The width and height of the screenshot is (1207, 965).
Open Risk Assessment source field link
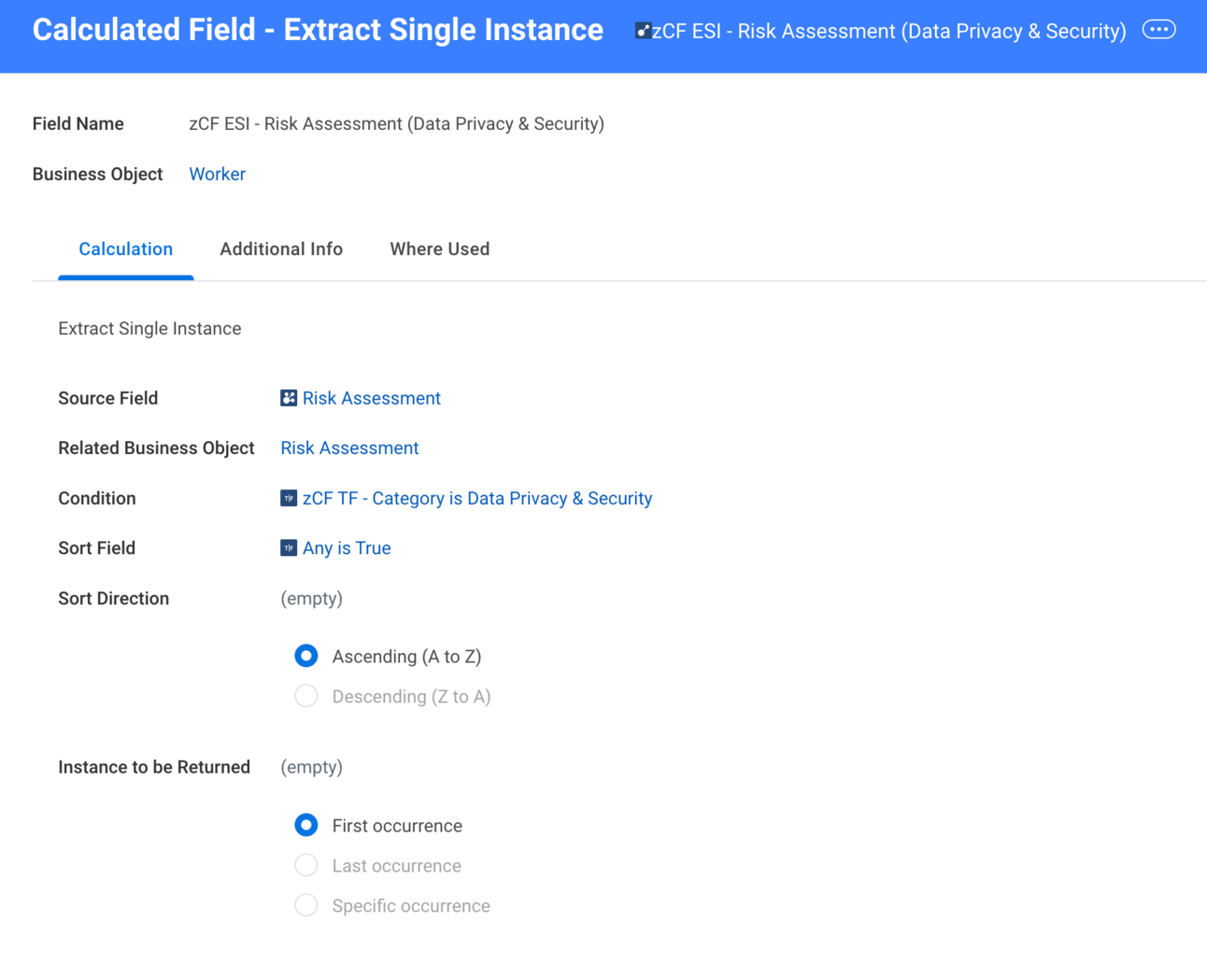pos(371,399)
